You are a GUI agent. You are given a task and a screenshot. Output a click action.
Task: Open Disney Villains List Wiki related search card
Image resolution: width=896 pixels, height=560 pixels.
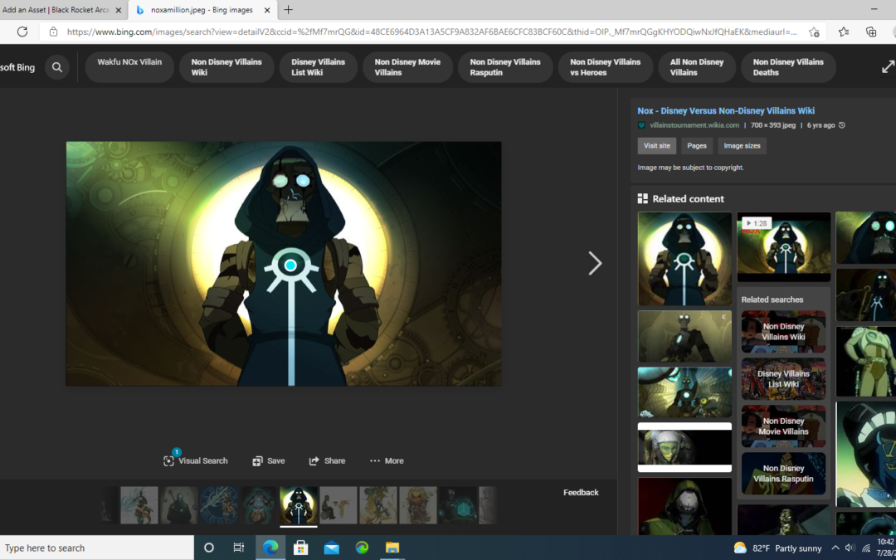[x=783, y=379]
